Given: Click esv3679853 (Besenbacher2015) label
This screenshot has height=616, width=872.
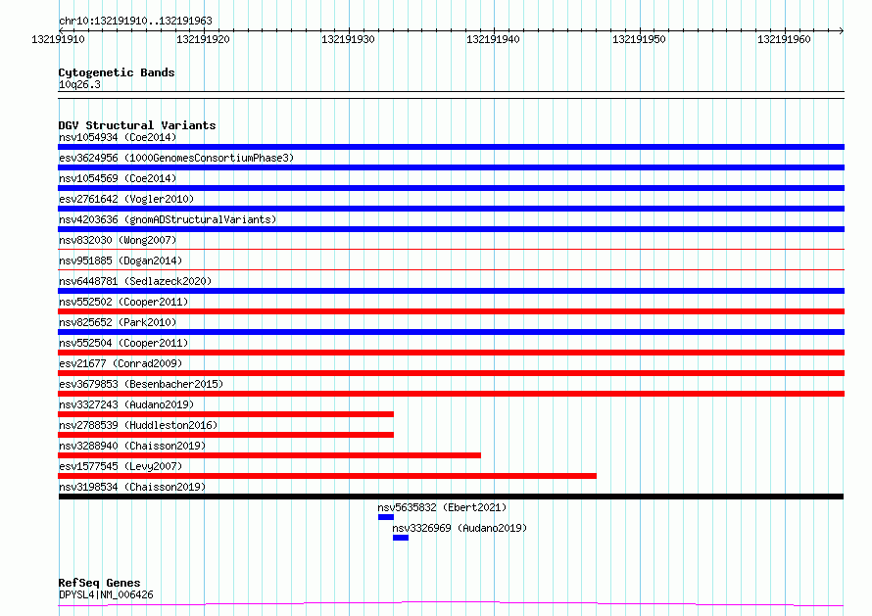Looking at the screenshot, I should (x=141, y=384).
